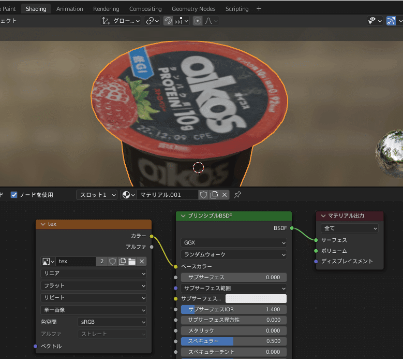Screen dimensions: 403x359
Task: Open the transform orientation グロー dropdown
Action: pos(121,21)
